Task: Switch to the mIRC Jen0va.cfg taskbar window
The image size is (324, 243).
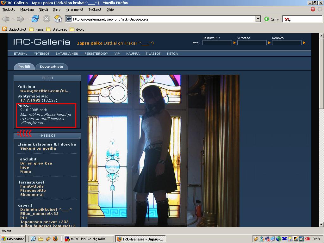Action: pyautogui.click(x=89, y=239)
